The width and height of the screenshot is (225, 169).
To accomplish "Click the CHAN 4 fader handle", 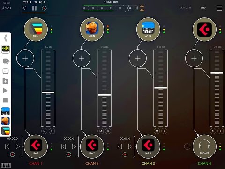I will (217, 73).
